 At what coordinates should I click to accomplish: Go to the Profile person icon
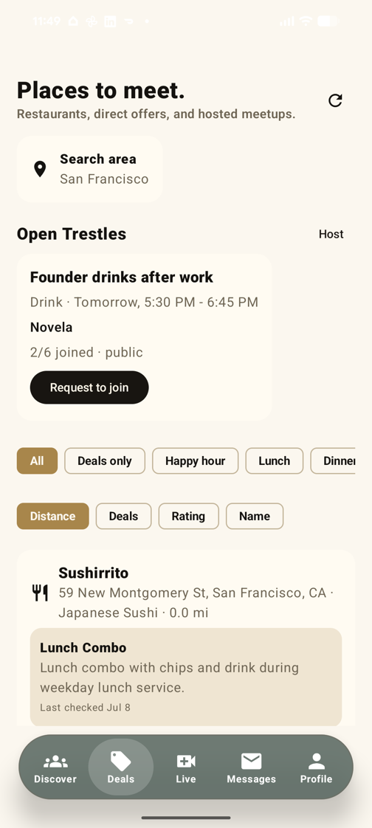pyautogui.click(x=316, y=761)
